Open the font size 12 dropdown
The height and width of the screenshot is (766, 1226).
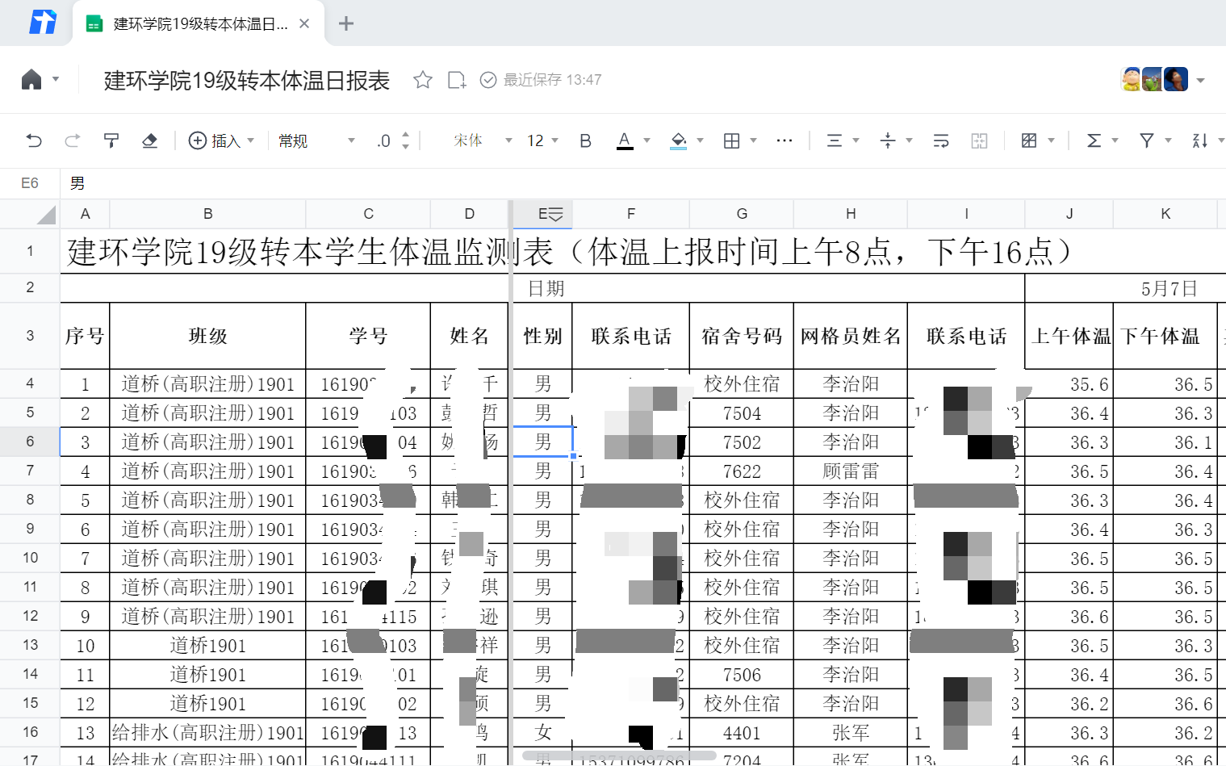[542, 140]
